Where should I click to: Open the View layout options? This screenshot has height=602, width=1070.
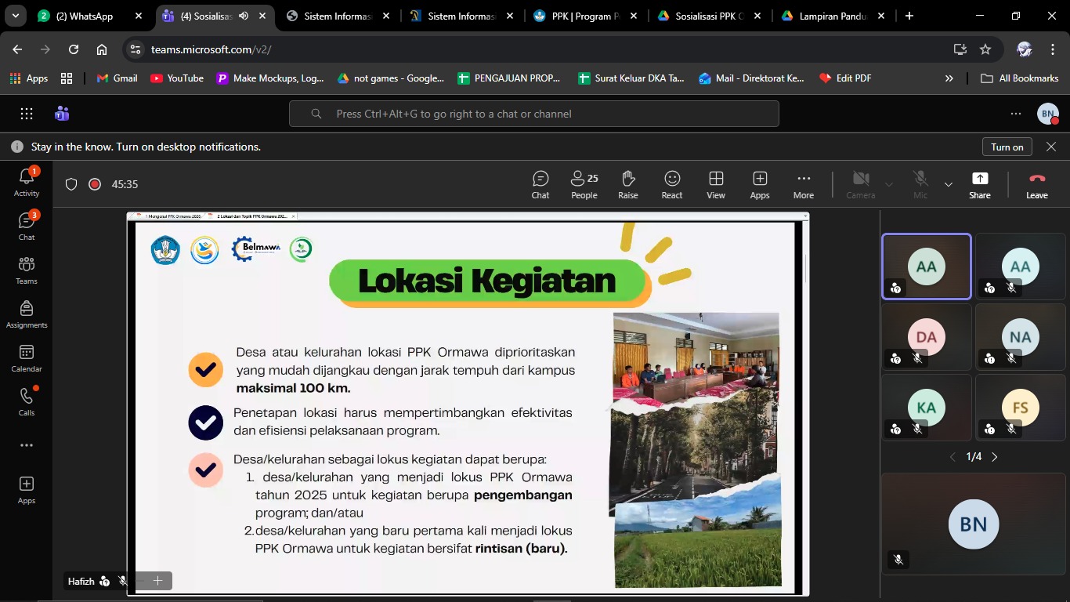715,185
